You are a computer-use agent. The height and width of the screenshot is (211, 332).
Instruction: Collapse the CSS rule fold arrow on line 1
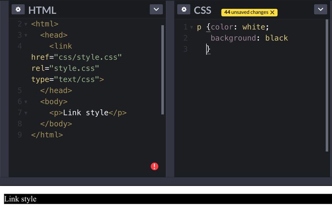click(x=192, y=27)
